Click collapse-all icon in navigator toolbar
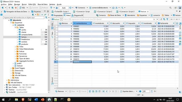 pos(42,15)
